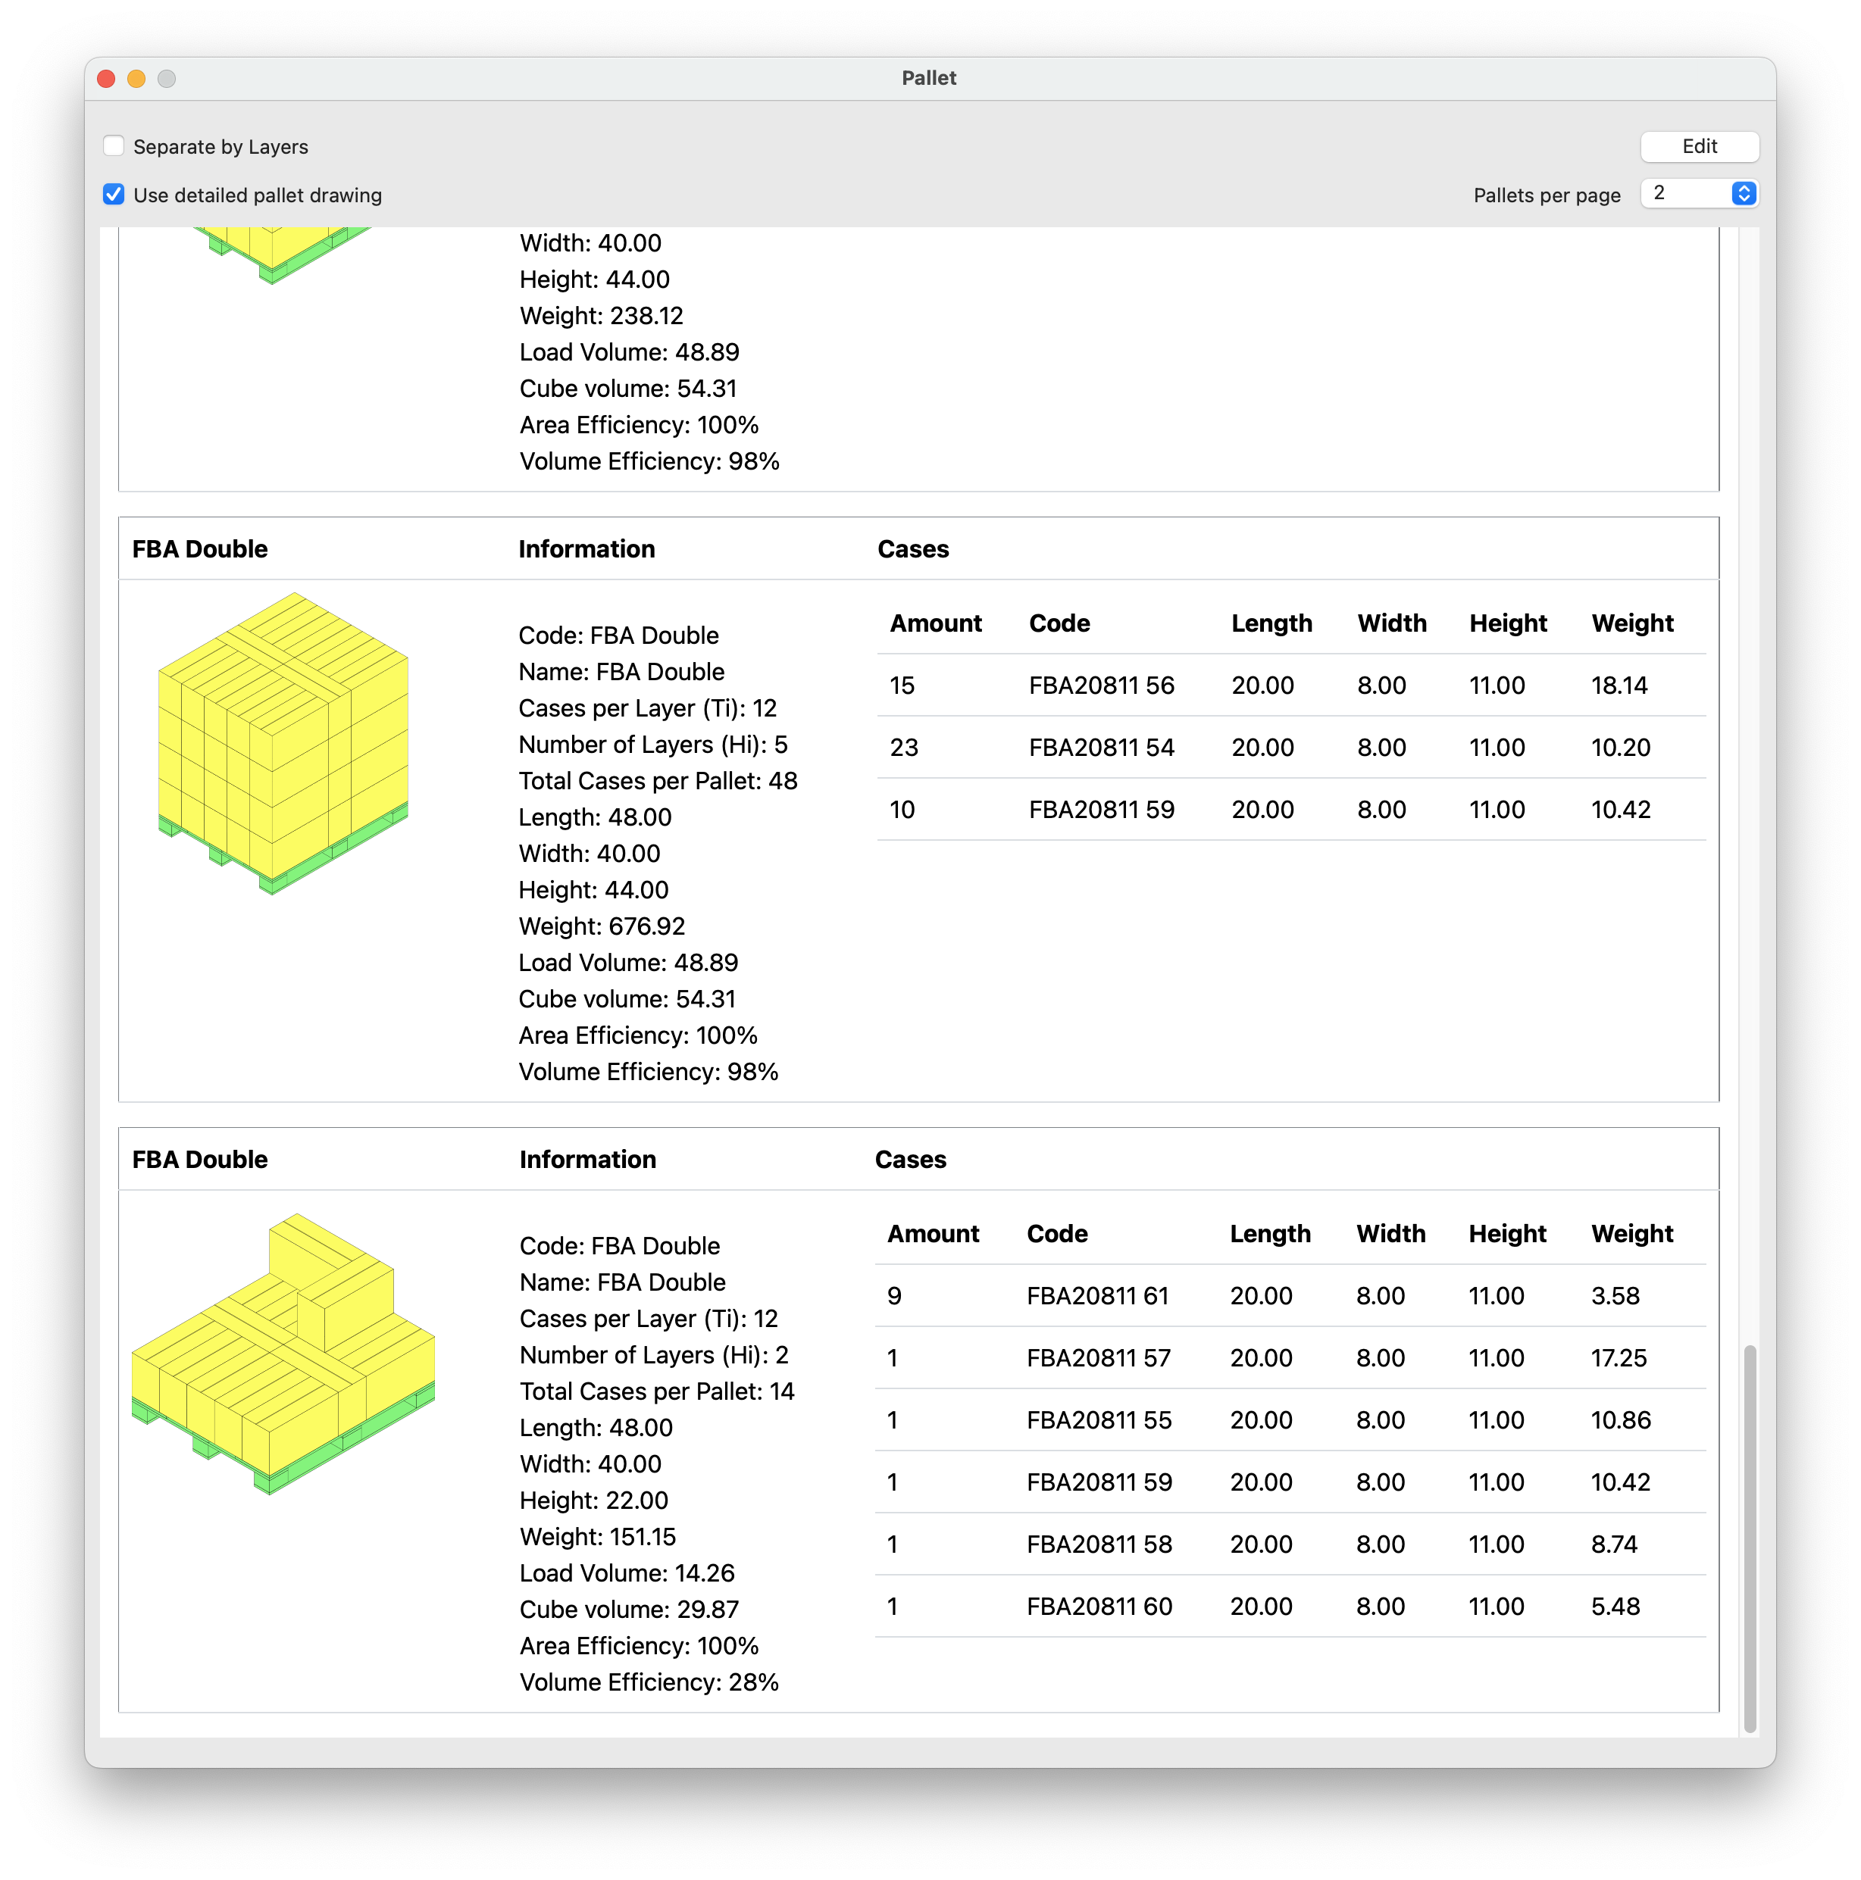Click Height: 22.00 info line
1861x1880 pixels.
click(x=594, y=1500)
